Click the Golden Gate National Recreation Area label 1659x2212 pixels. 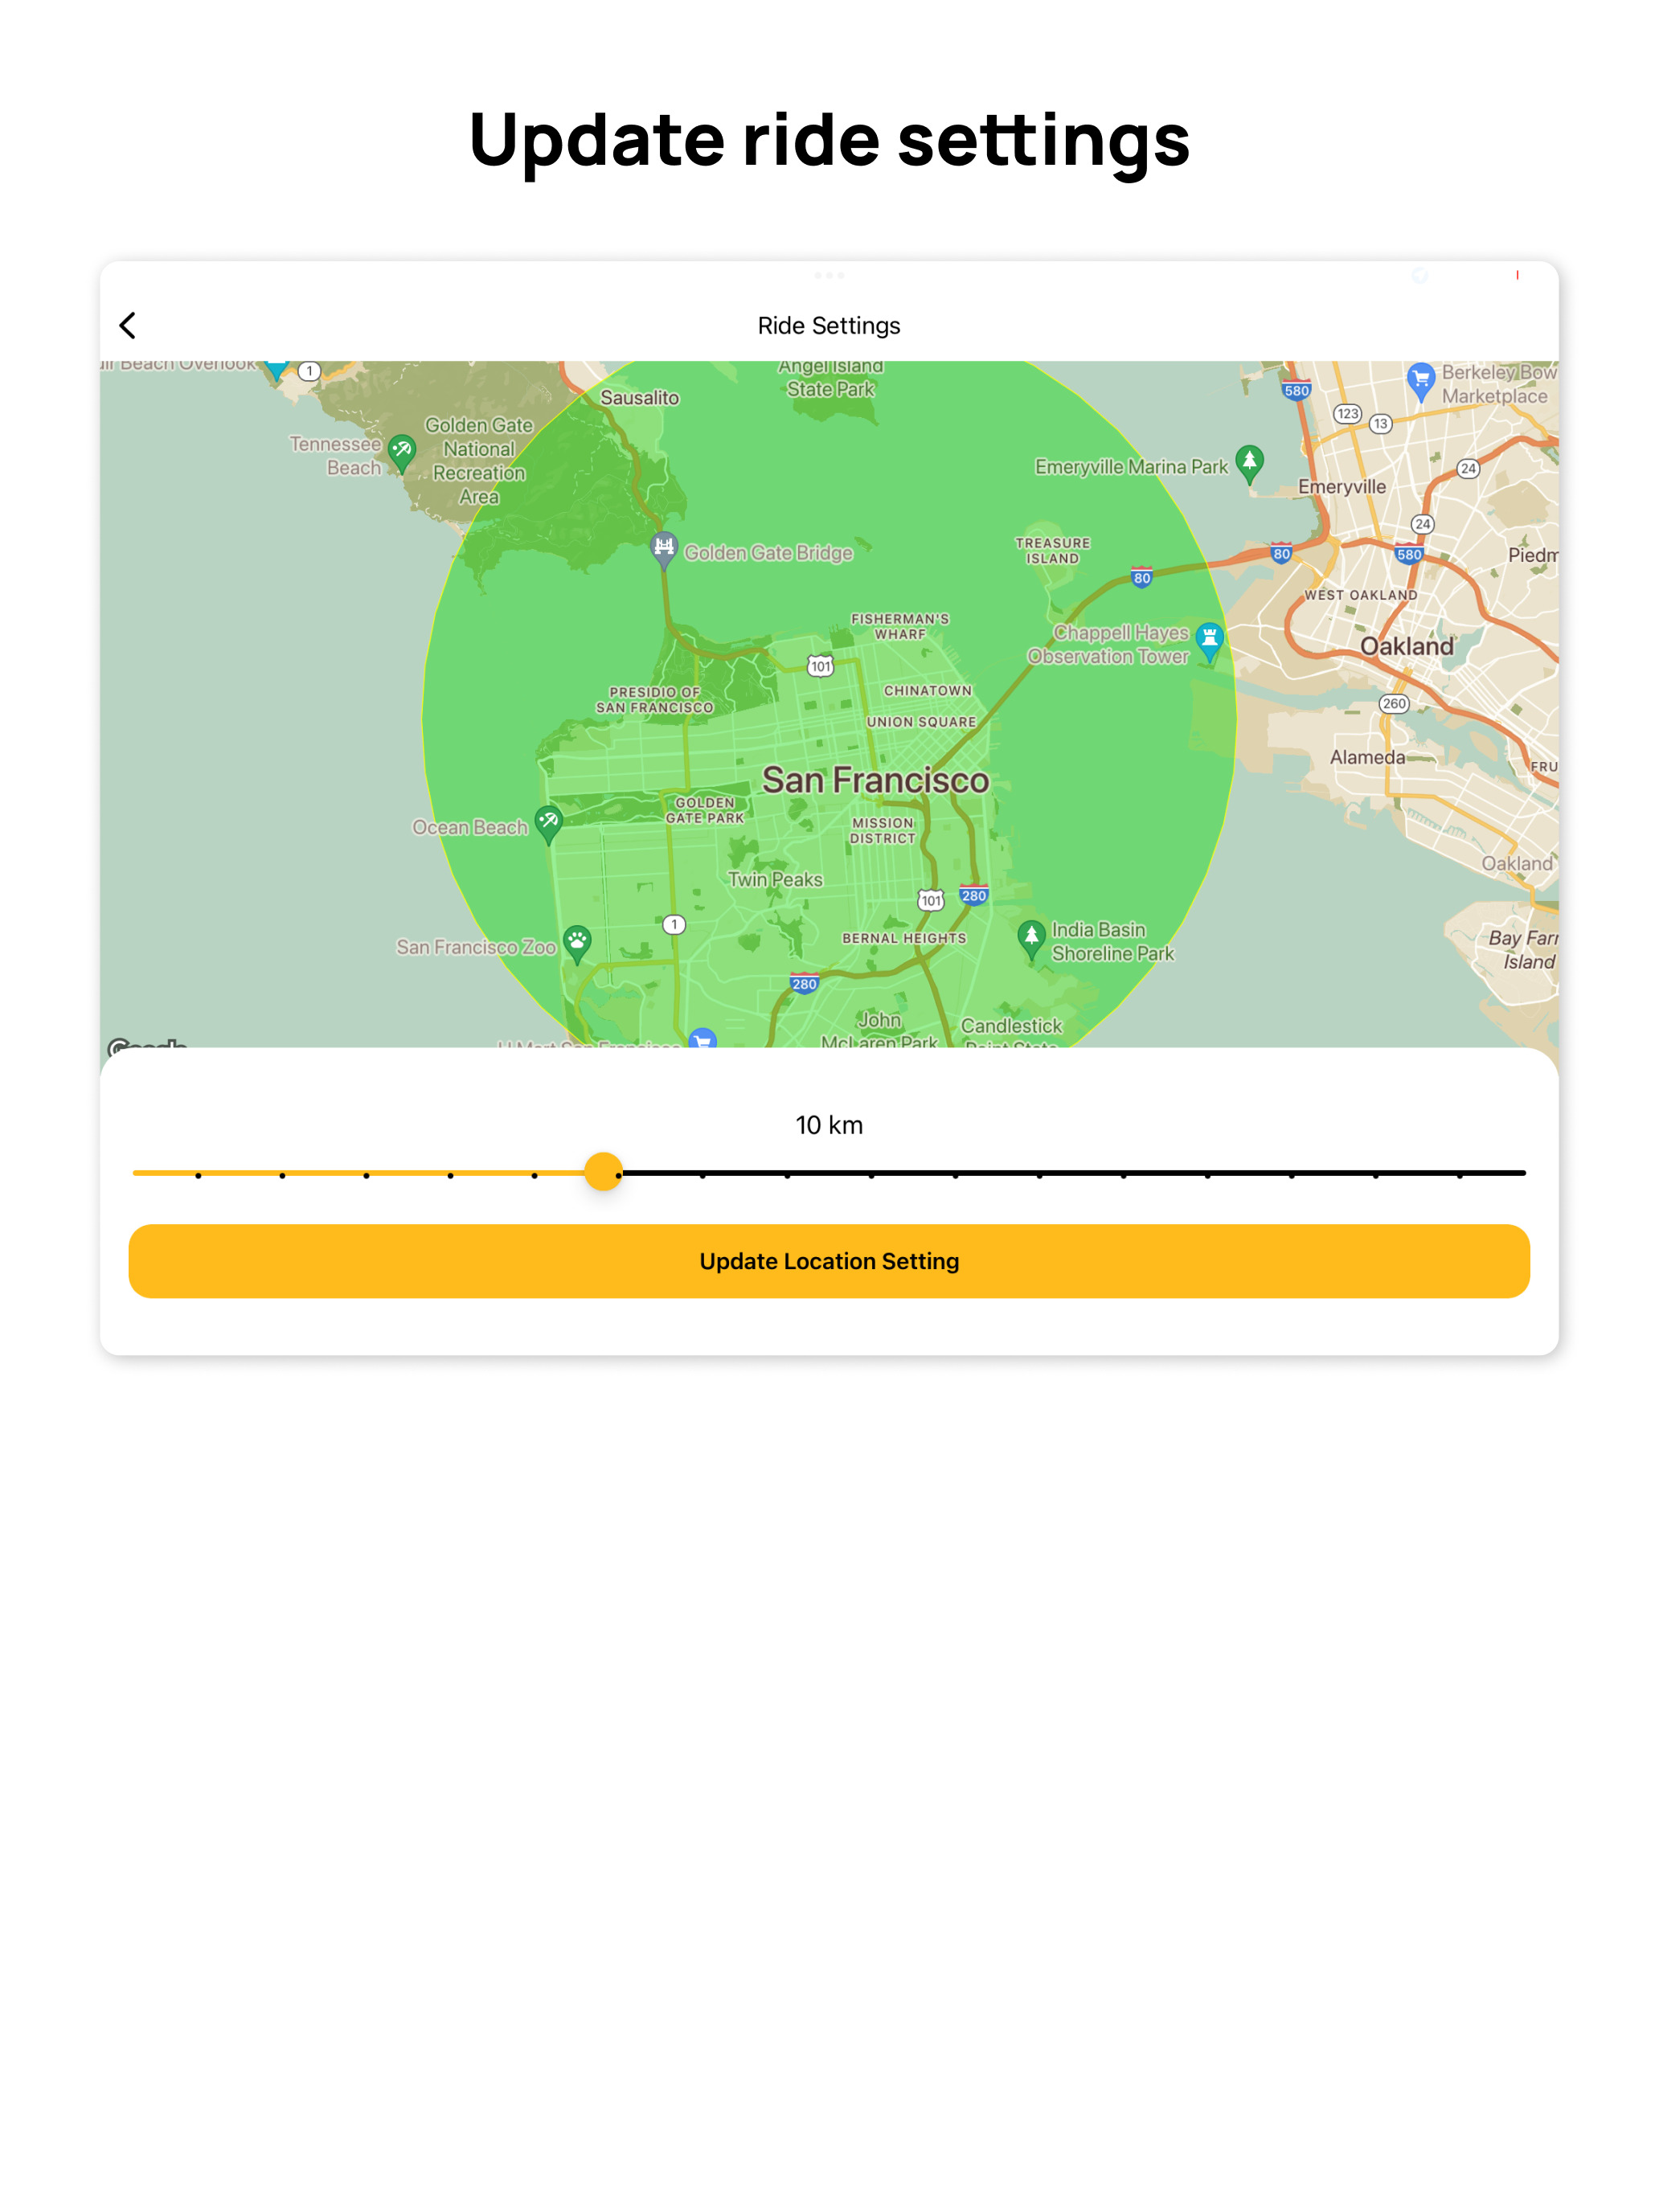(x=479, y=461)
